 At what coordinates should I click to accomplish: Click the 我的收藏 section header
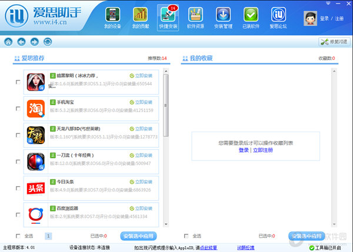coord(201,58)
